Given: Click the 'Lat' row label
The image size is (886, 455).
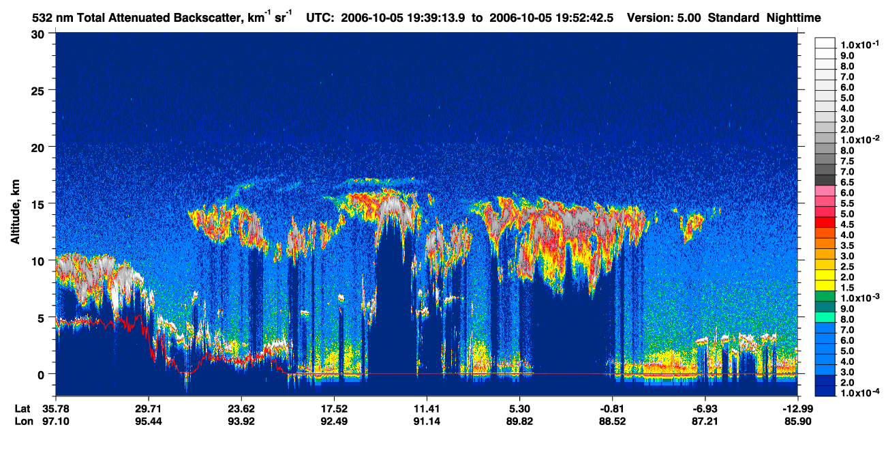Looking at the screenshot, I should click(x=22, y=409).
